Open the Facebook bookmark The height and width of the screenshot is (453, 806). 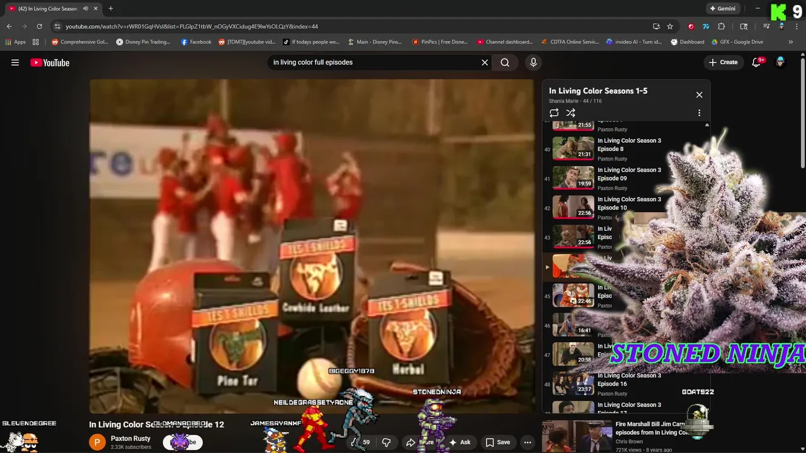pyautogui.click(x=196, y=42)
